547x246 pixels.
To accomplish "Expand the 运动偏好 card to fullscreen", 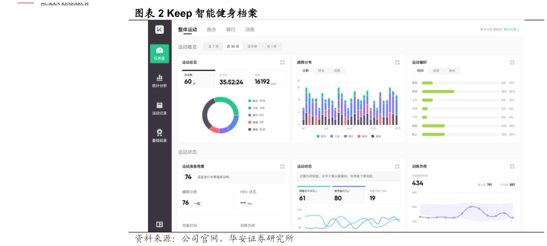I will (512, 62).
